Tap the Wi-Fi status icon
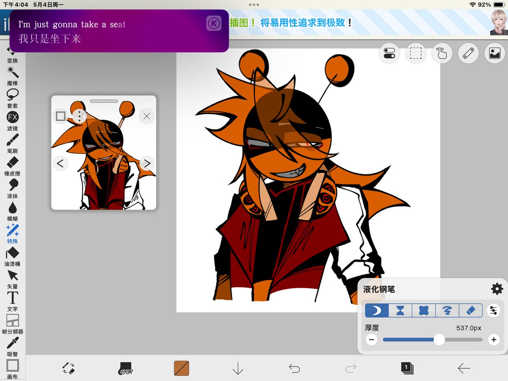The width and height of the screenshot is (508, 381). [472, 4]
